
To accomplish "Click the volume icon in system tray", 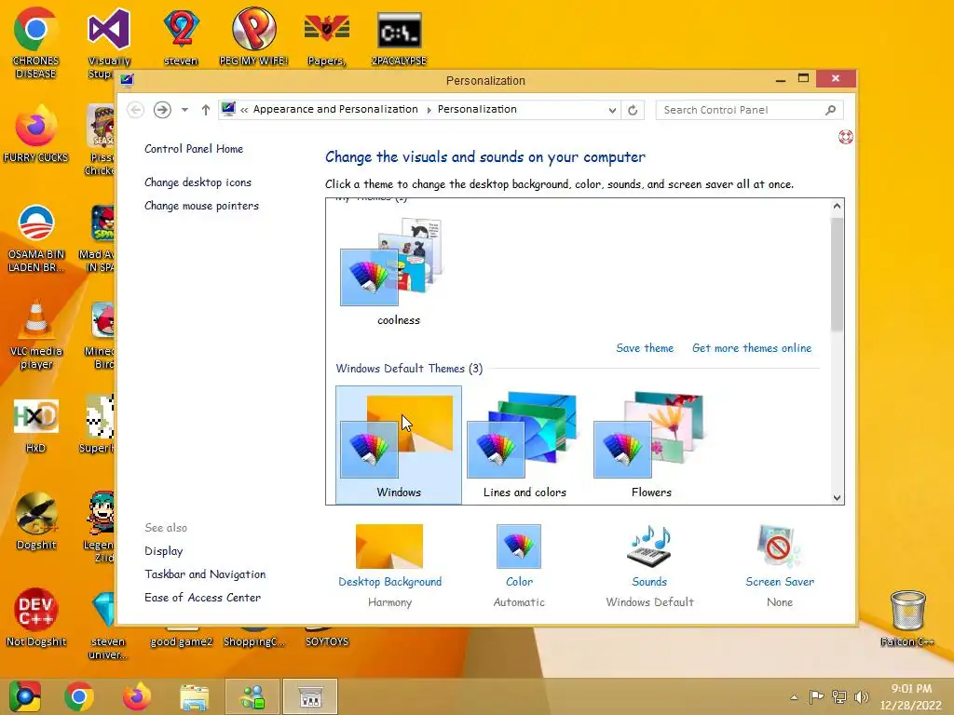I will pos(861,696).
